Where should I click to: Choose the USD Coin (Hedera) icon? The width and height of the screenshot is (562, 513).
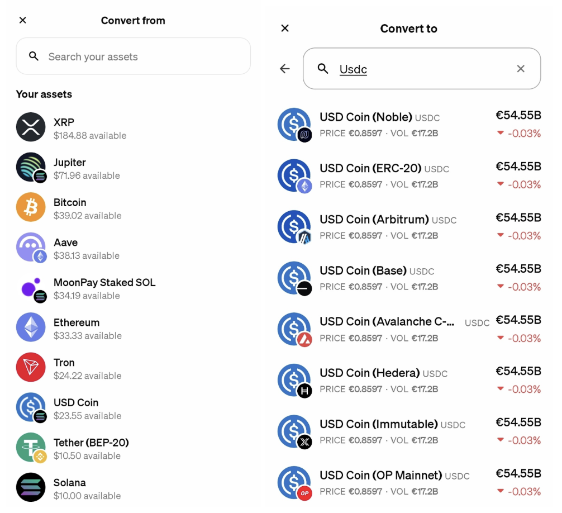tap(294, 381)
